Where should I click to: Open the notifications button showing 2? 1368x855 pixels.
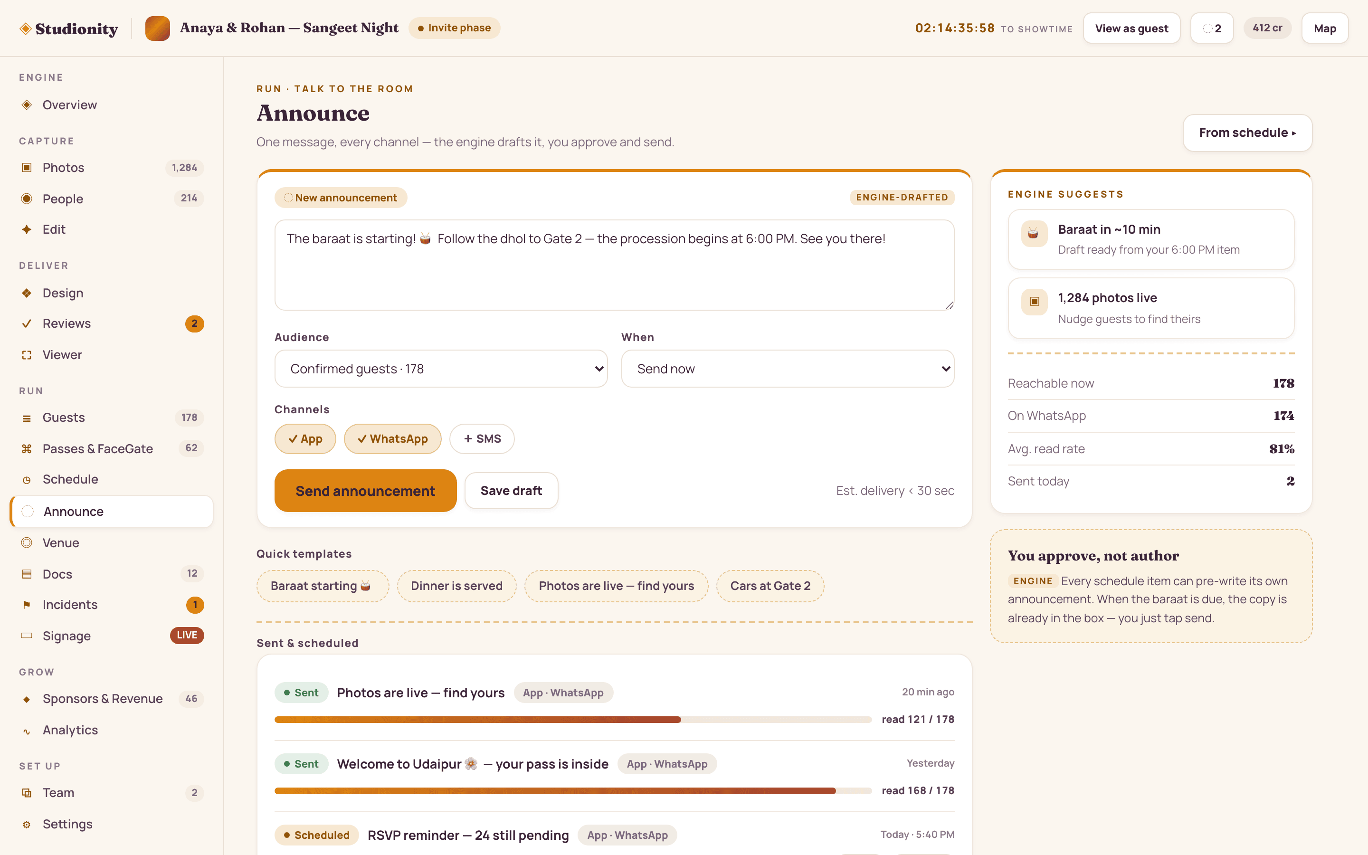pos(1211,28)
